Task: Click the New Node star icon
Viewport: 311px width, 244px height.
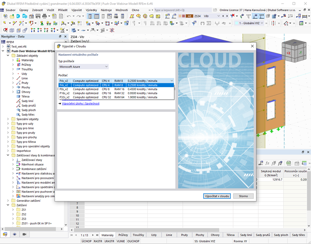Action: (5, 23)
